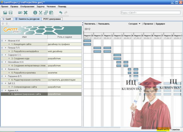Click the Будущее navigation link
The height and width of the screenshot is (132, 183).
pos(160,24)
